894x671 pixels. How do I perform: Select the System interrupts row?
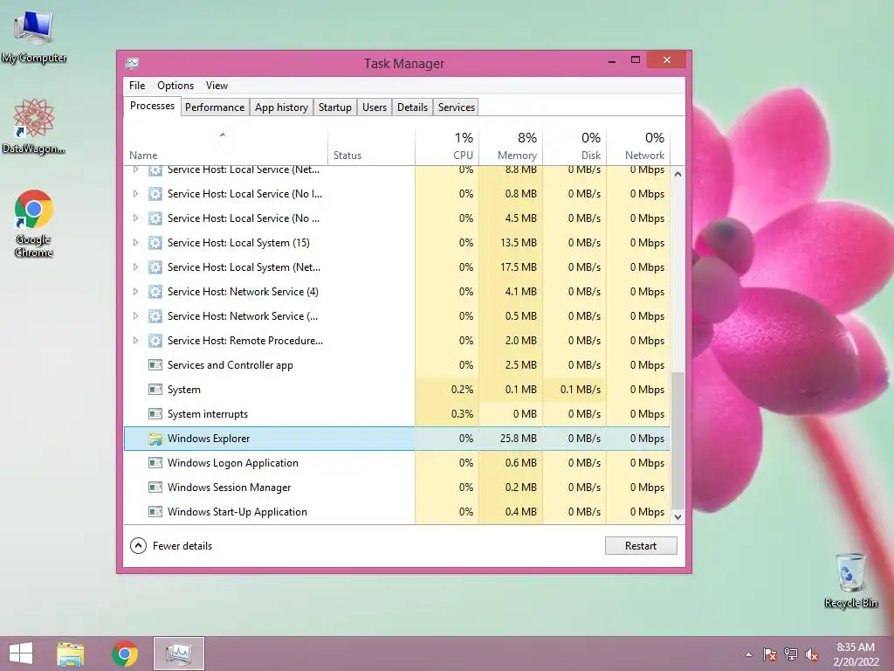(397, 413)
